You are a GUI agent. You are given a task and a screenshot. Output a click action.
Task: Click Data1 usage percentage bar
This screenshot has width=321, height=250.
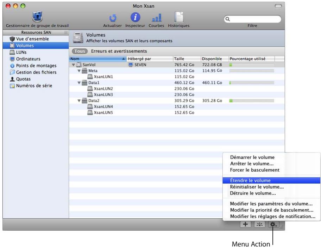coord(252,83)
